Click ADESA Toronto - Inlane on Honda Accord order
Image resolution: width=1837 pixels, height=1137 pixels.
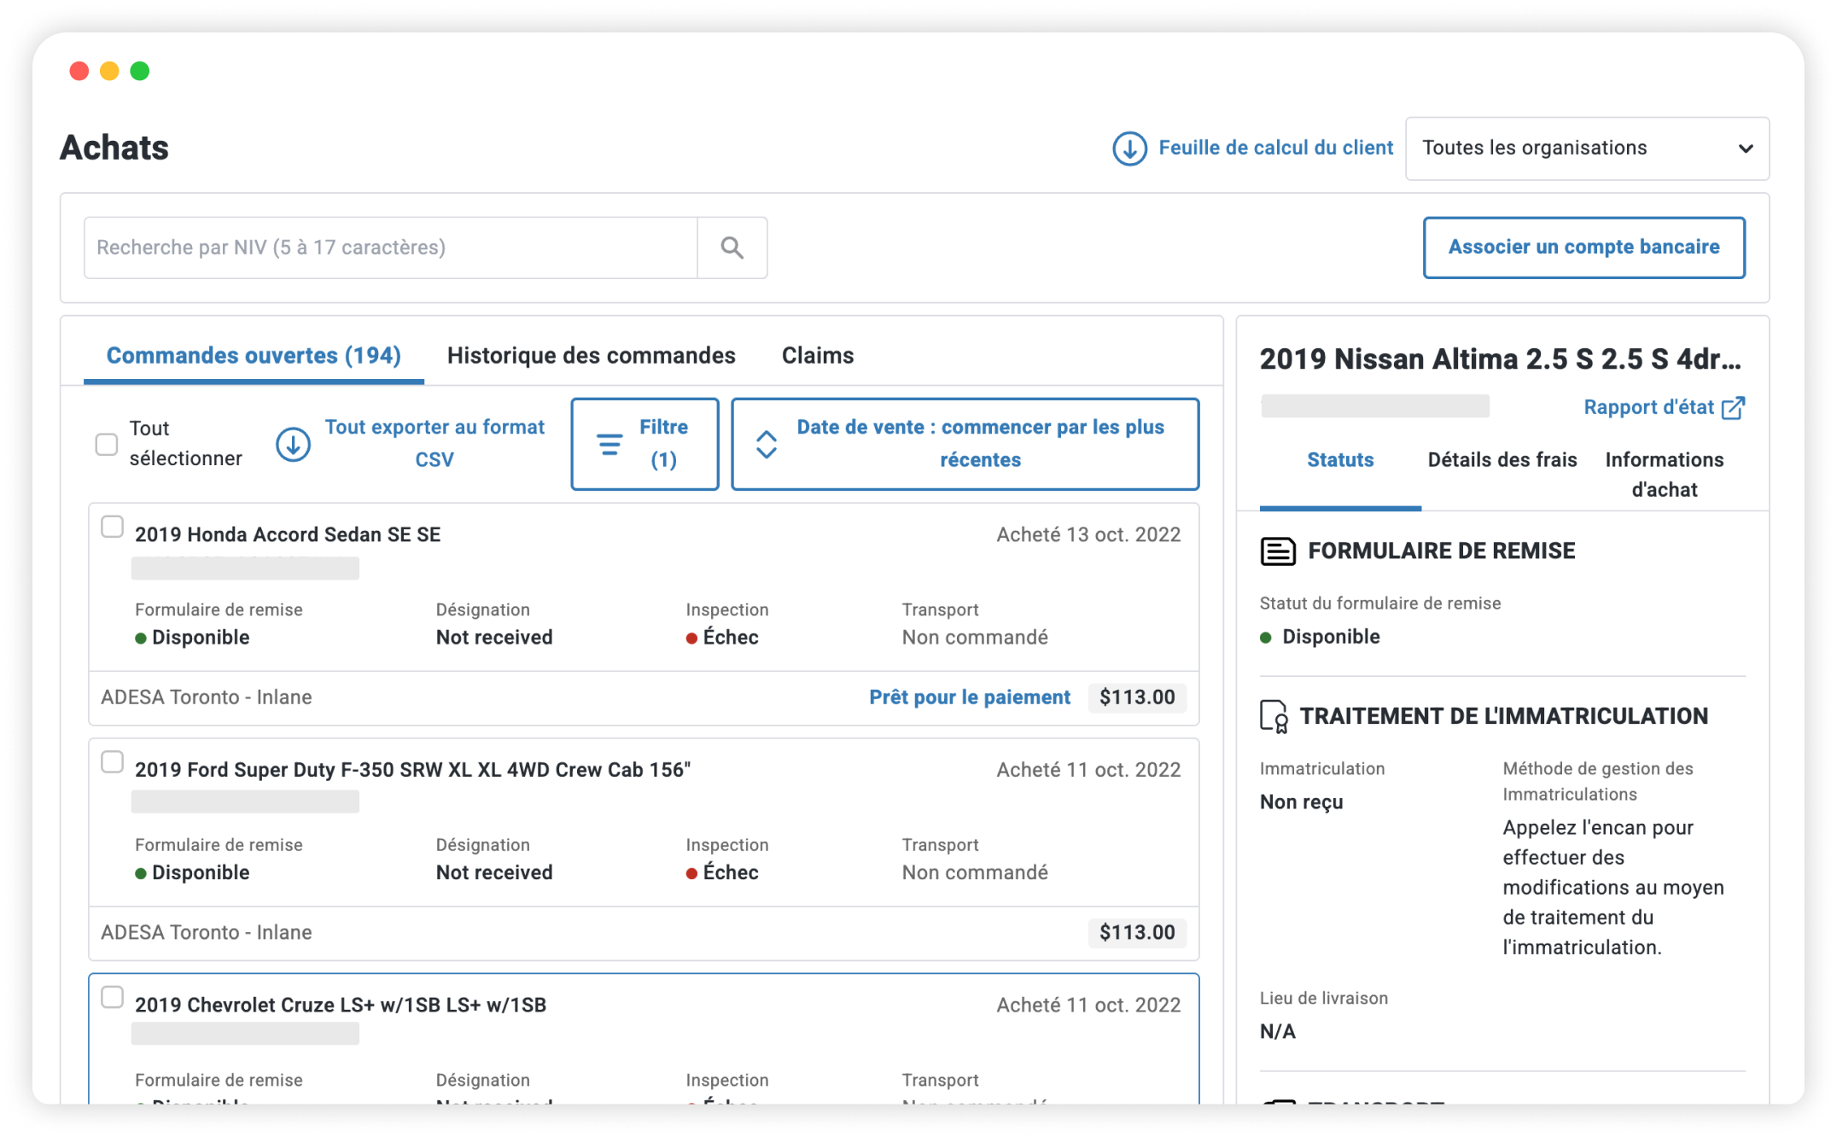(x=206, y=697)
